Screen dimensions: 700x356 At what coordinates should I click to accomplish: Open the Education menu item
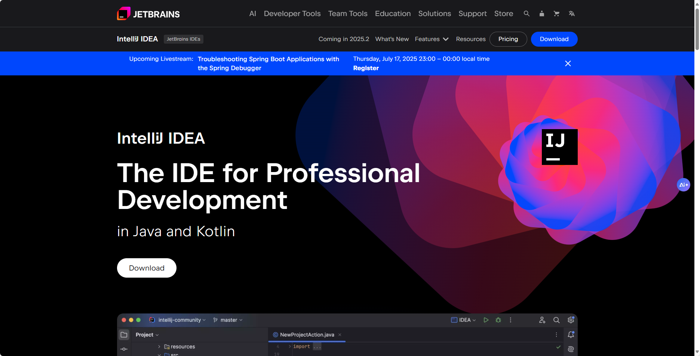tap(393, 13)
